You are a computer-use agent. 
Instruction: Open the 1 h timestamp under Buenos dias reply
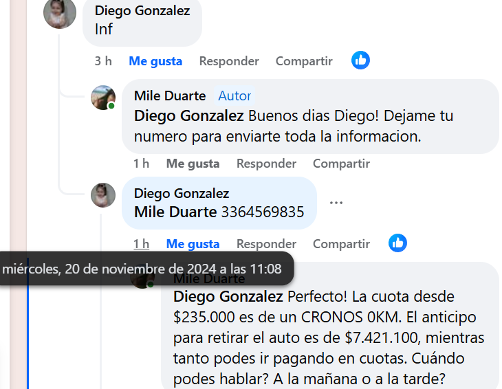(x=141, y=164)
